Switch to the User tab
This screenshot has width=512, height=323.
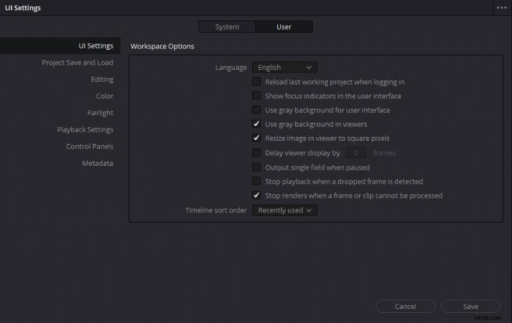pyautogui.click(x=284, y=27)
